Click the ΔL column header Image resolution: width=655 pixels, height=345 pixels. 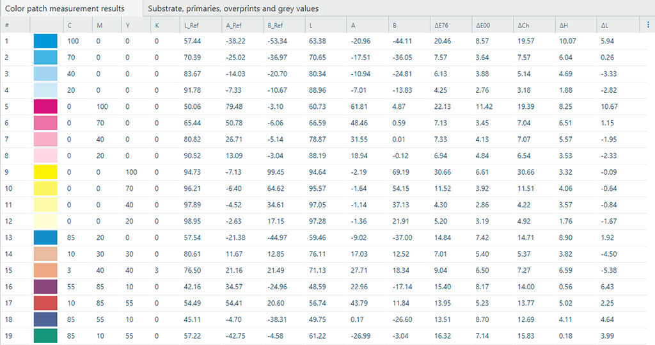[605, 25]
